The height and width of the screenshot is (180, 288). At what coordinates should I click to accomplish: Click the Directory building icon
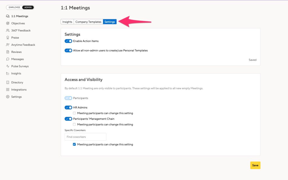(8, 83)
